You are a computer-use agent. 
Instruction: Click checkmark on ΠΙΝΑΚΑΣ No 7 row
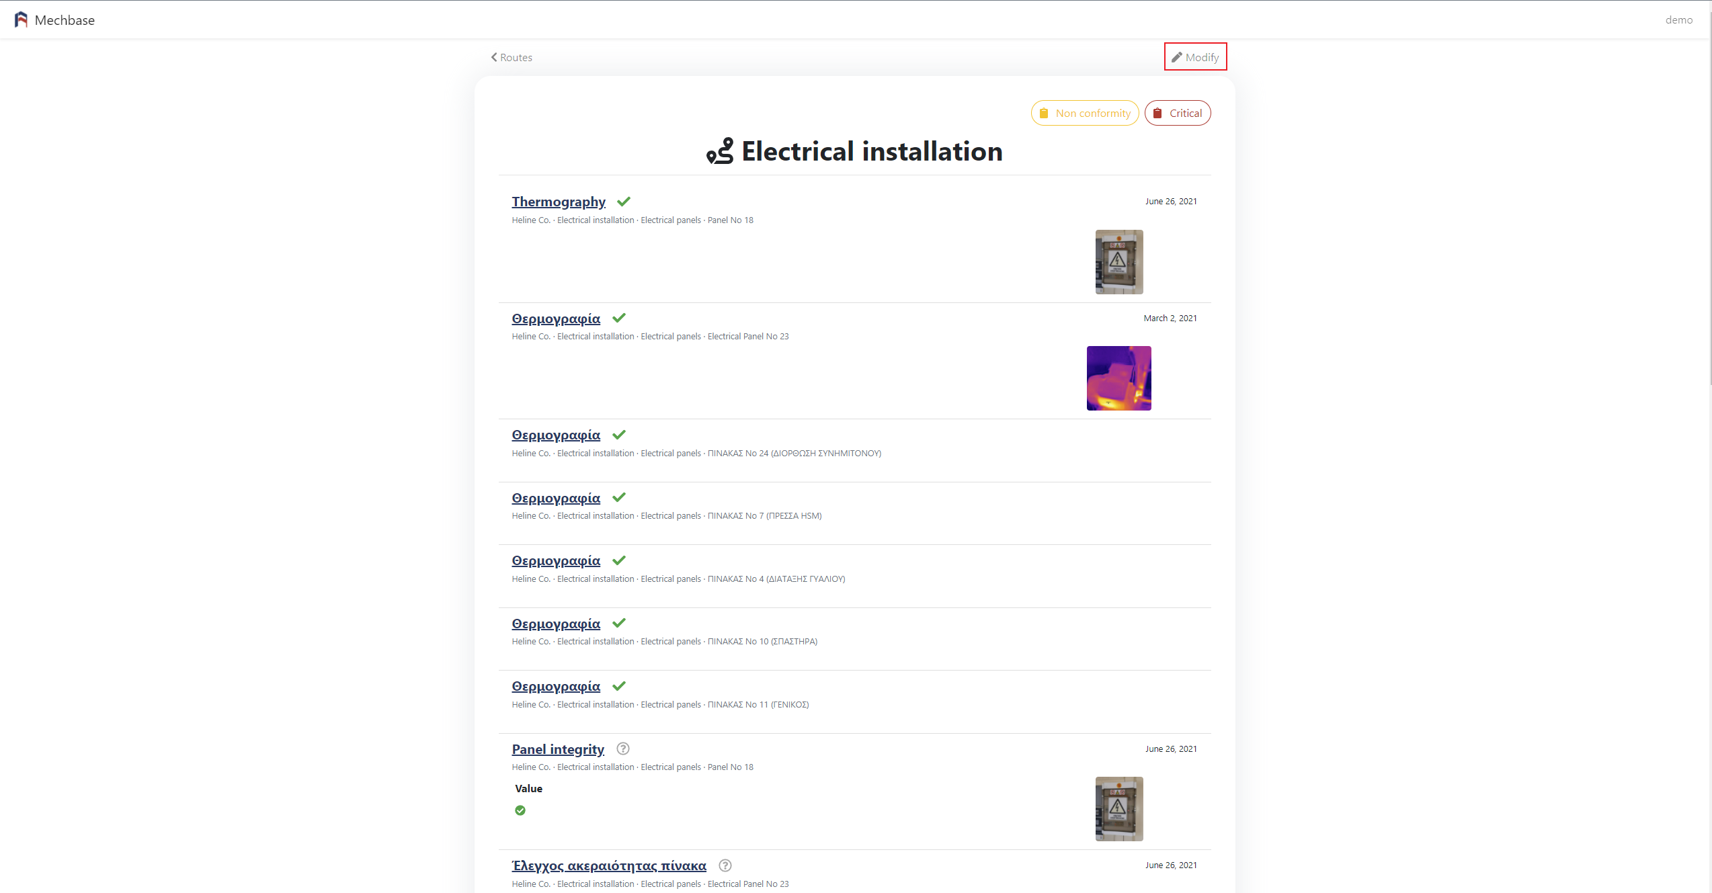[619, 497]
